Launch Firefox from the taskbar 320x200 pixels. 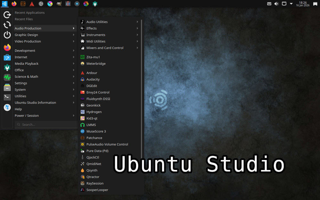(14, 4)
